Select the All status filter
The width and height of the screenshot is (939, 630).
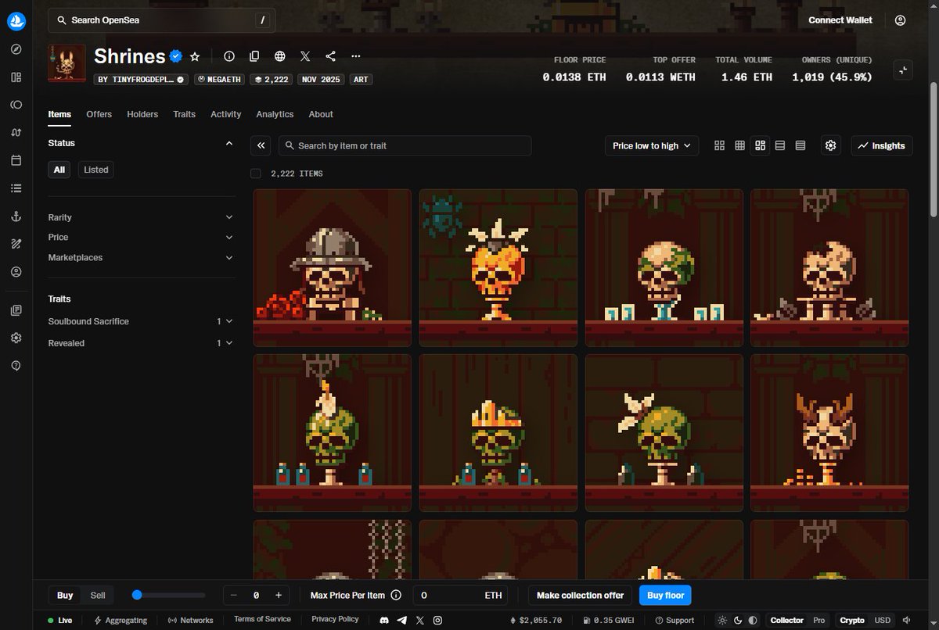(59, 170)
